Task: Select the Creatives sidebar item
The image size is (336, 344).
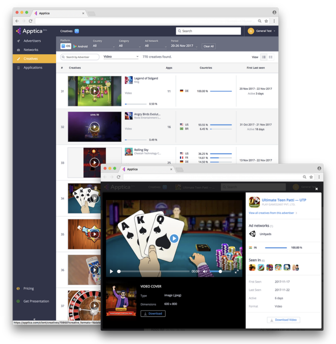Action: 34,58
